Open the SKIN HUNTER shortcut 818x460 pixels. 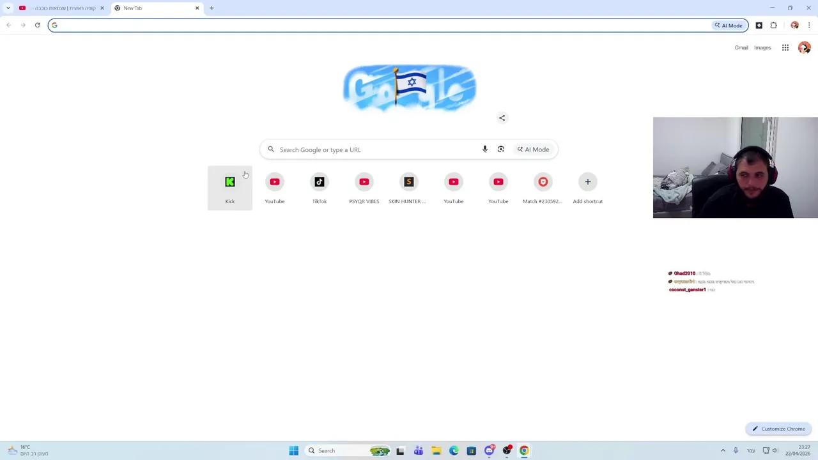click(409, 188)
